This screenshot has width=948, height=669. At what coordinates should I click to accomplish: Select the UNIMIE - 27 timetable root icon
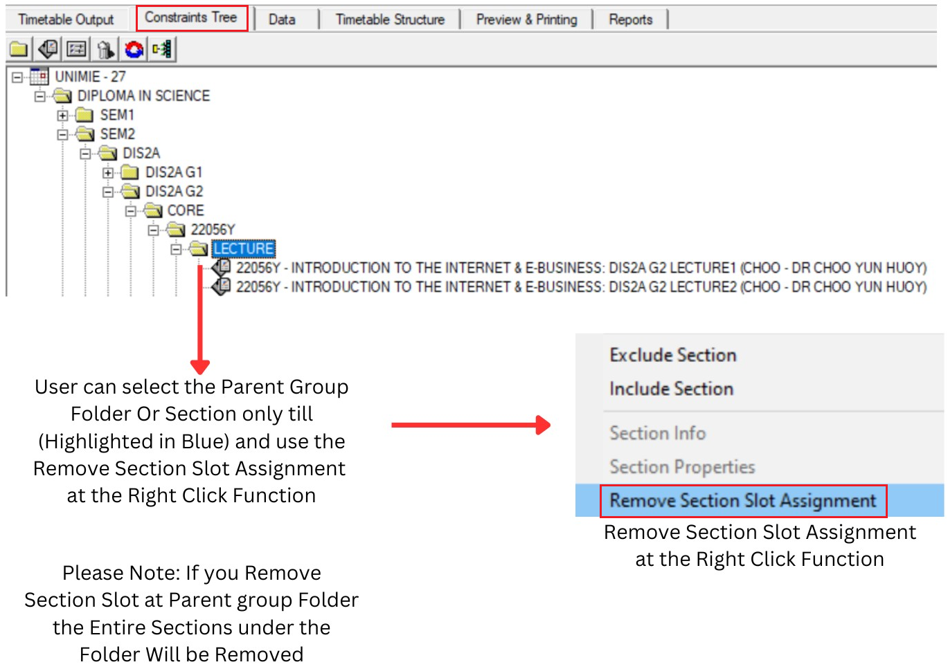point(39,77)
